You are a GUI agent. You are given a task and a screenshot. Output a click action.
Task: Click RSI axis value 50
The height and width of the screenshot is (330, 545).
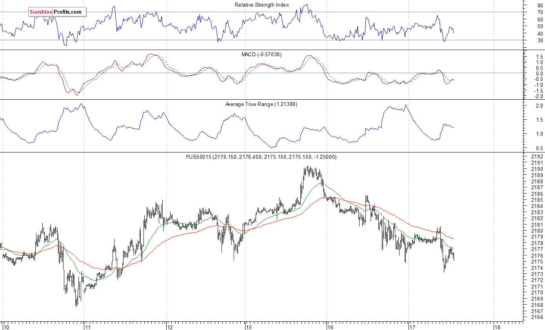[x=540, y=27]
